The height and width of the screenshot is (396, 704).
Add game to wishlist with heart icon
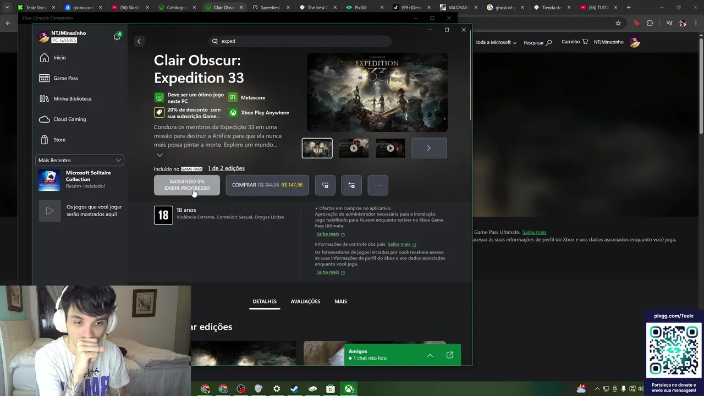(x=325, y=185)
